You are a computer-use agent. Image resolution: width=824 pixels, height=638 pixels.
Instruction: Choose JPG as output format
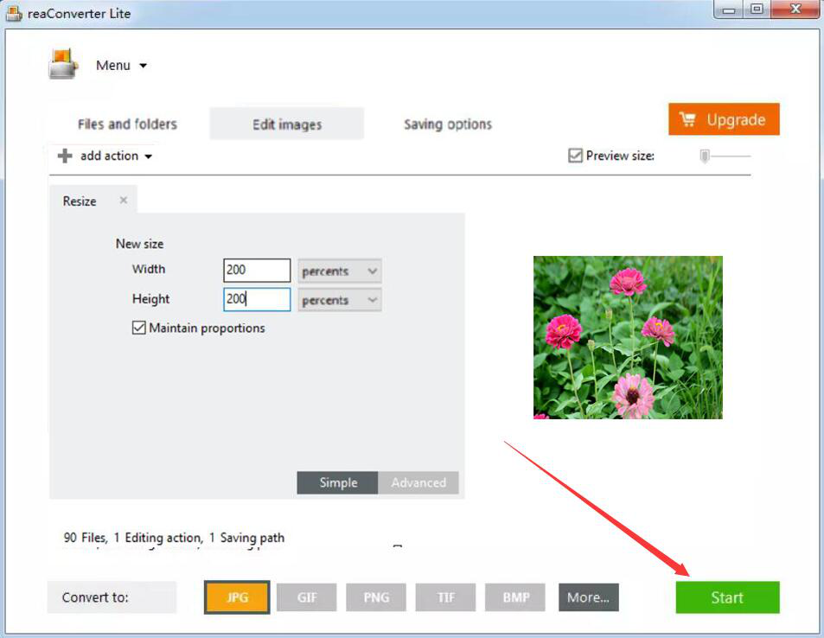237,597
